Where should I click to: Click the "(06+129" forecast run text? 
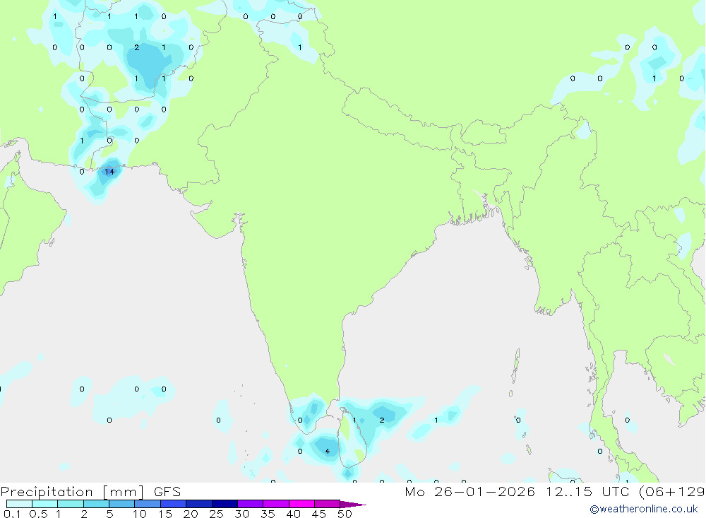pyautogui.click(x=672, y=492)
